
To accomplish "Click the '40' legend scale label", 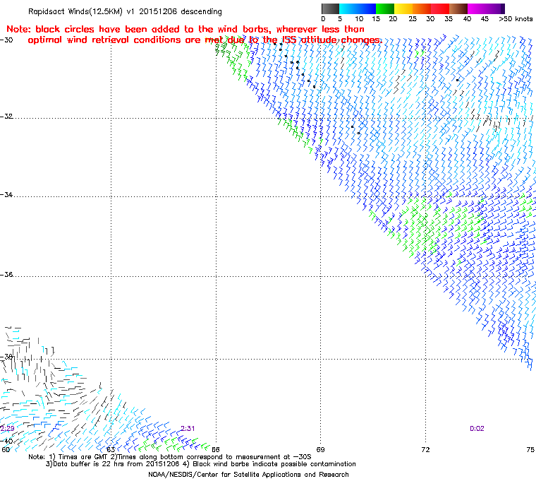I will (x=467, y=19).
